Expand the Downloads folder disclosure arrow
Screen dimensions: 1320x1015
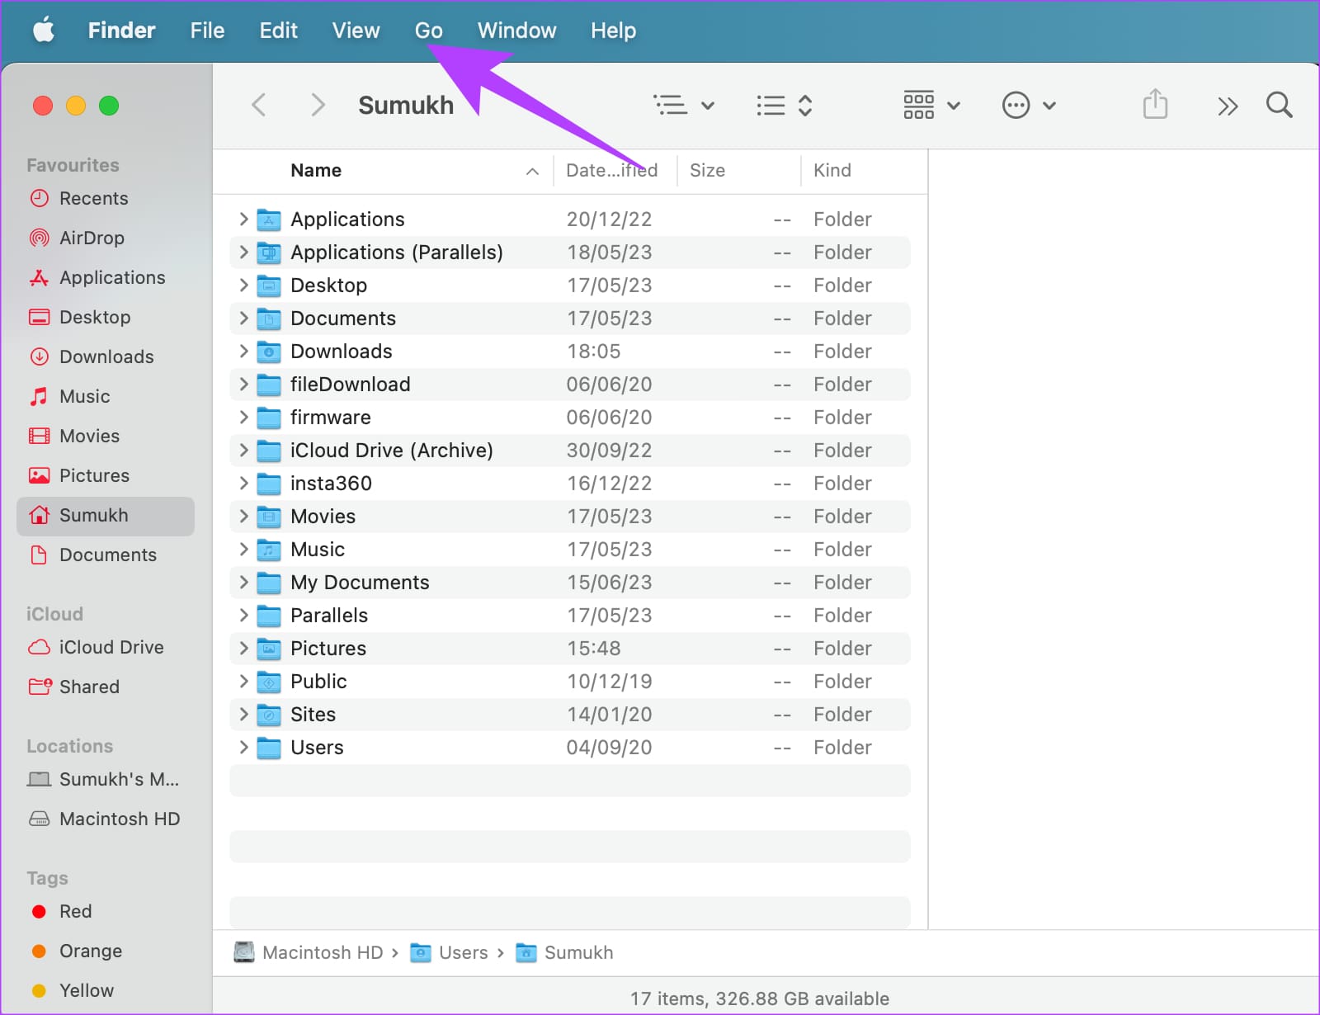pos(243,352)
